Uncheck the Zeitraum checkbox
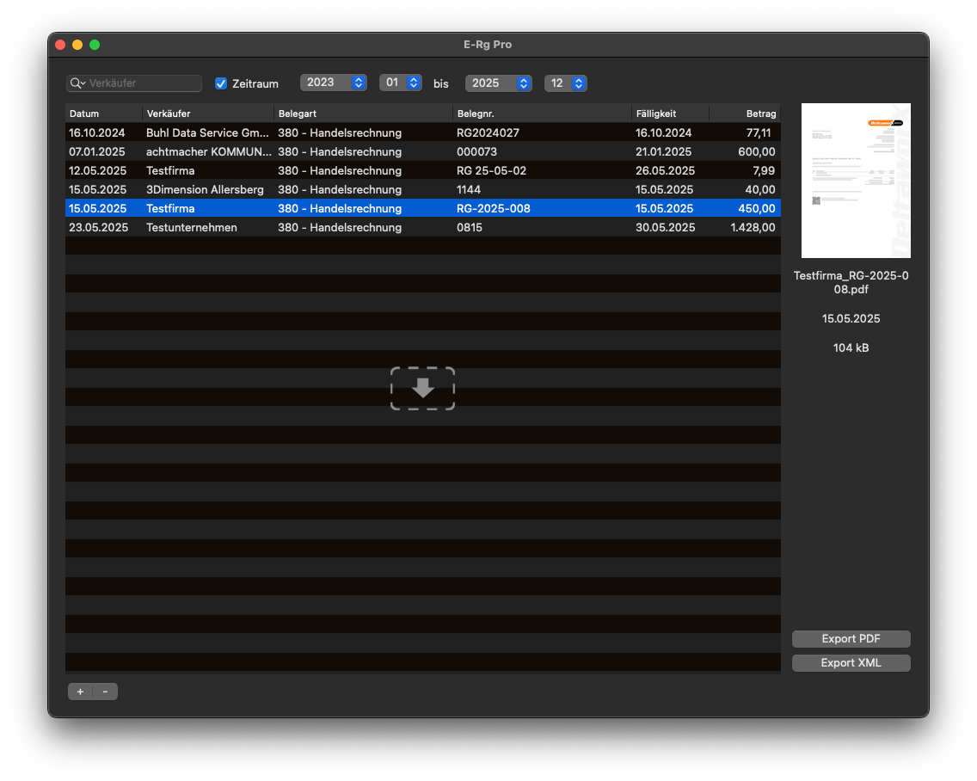The image size is (977, 781). click(x=221, y=83)
